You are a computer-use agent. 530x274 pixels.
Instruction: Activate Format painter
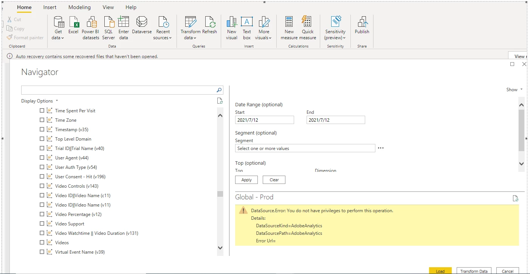tap(25, 38)
